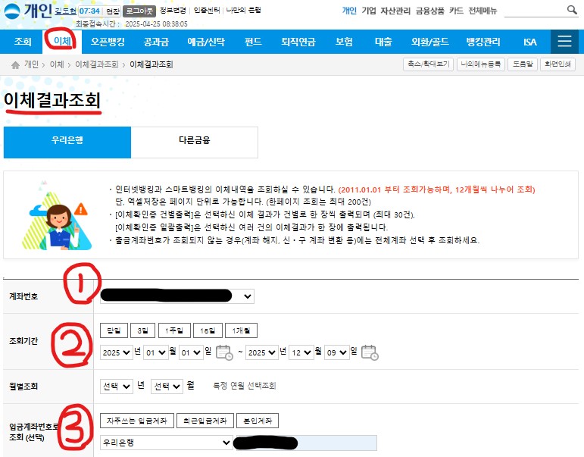Click the 1주일 period button
The image size is (584, 457).
[x=174, y=330]
